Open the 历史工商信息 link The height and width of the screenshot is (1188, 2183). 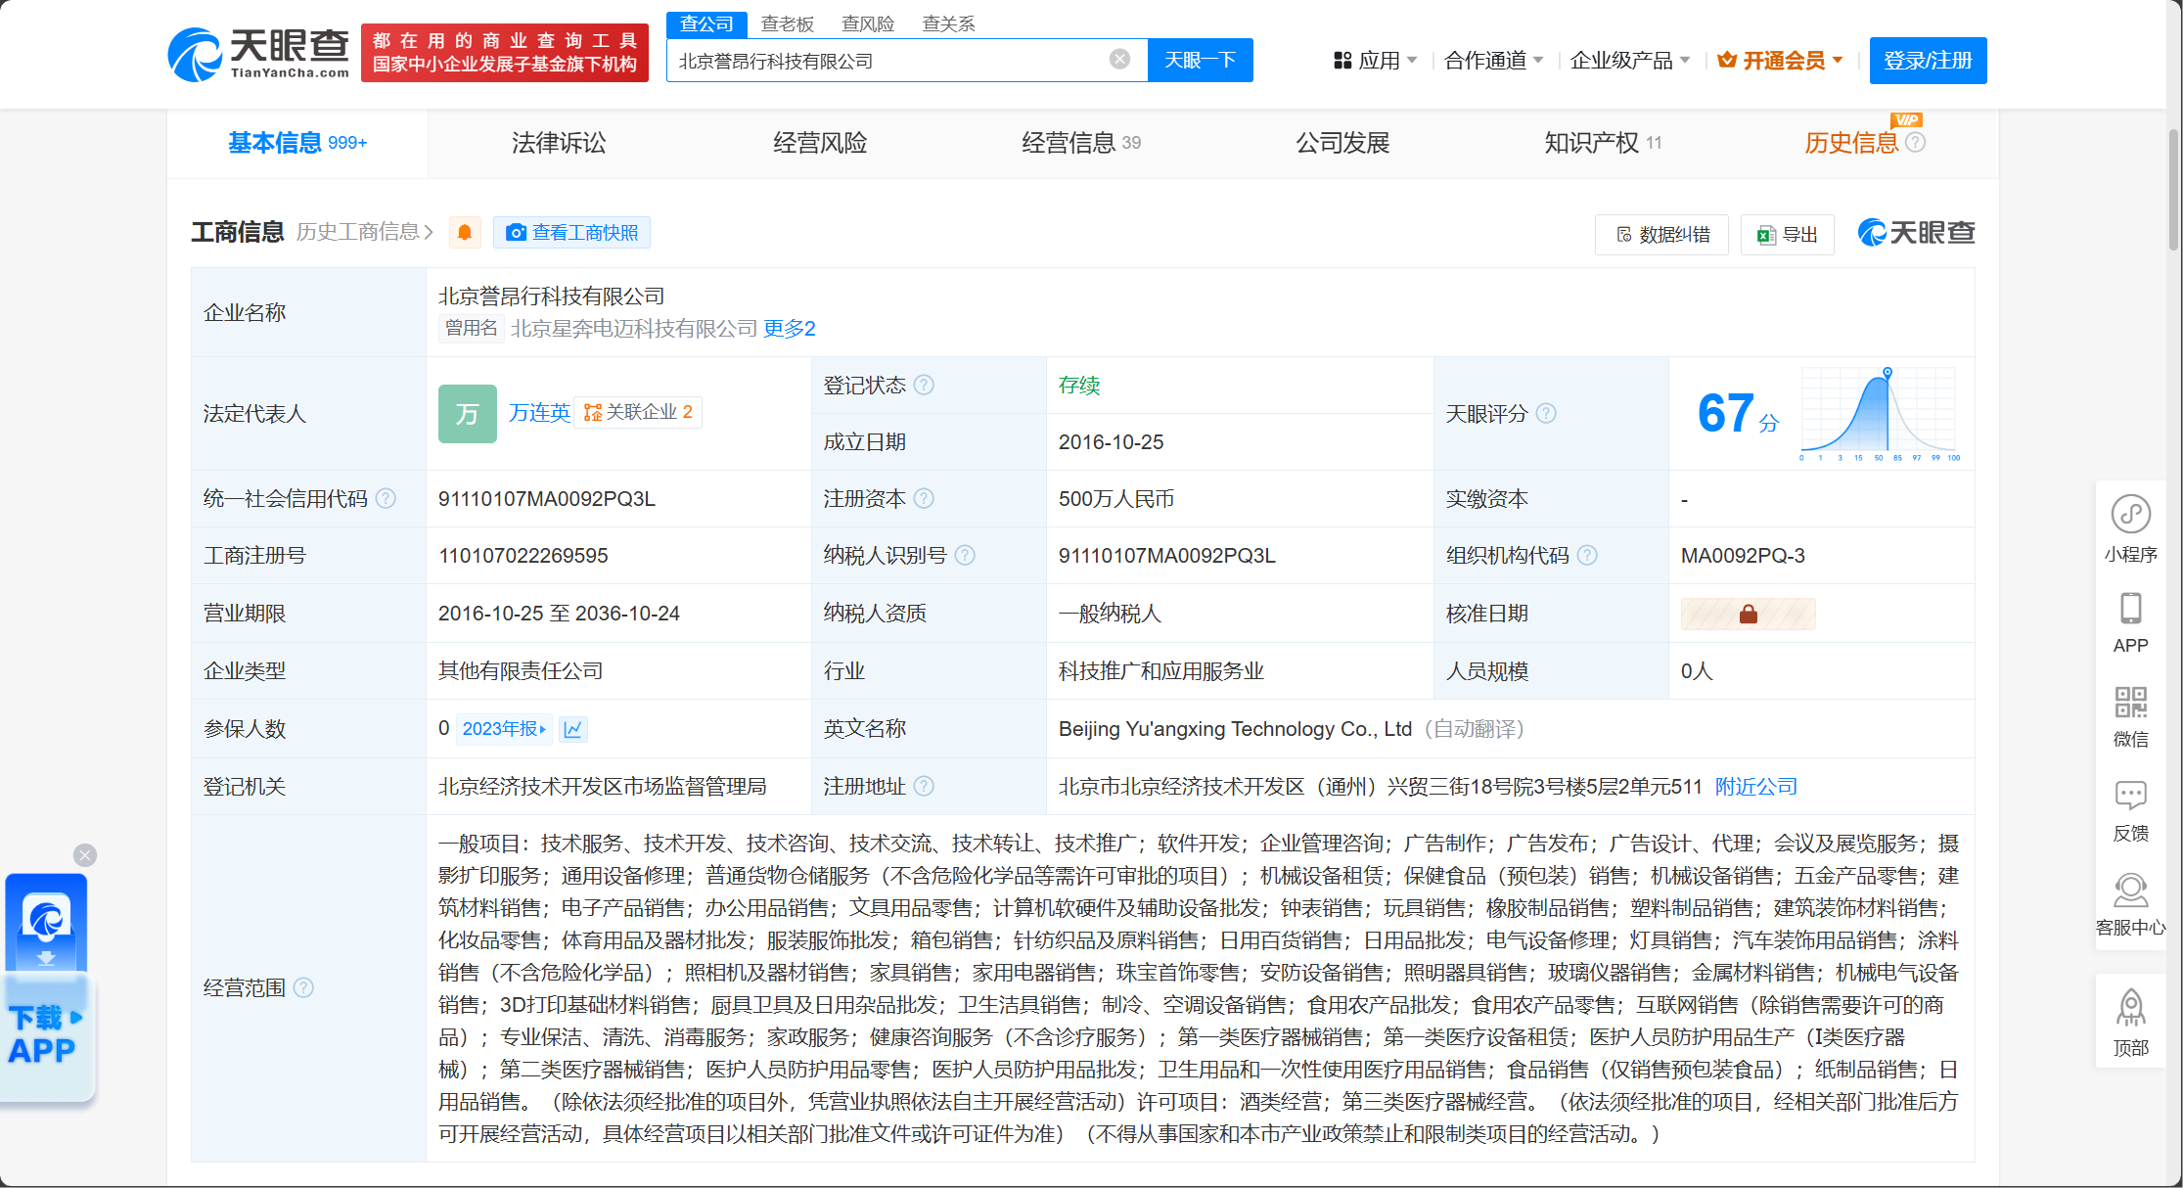tap(364, 232)
